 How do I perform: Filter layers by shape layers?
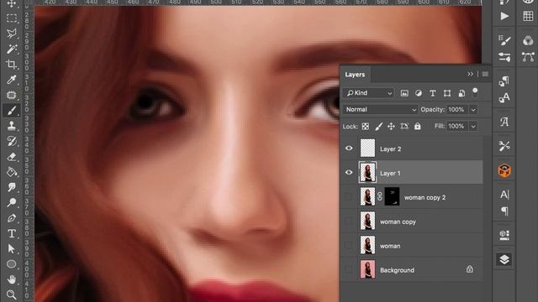[x=447, y=93]
